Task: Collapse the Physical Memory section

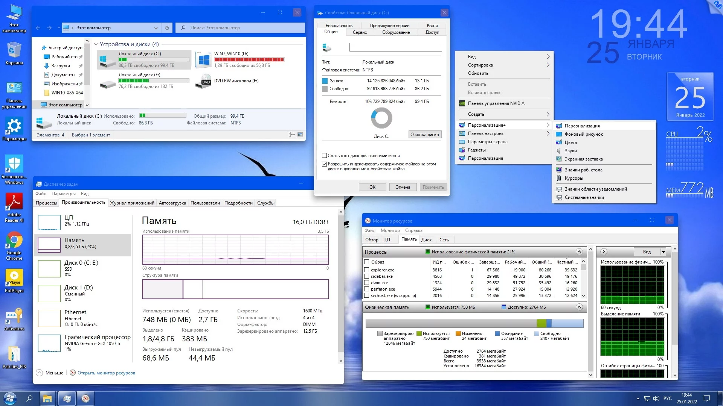Action: coord(579,307)
